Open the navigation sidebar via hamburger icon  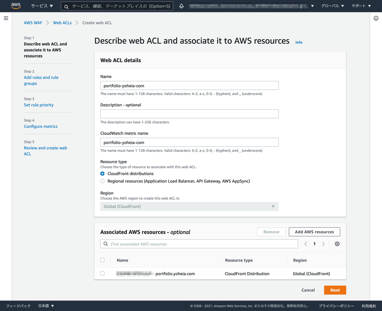[6, 18]
